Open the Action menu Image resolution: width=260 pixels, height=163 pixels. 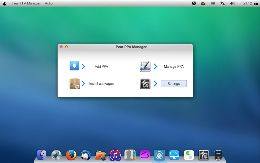[x=50, y=3]
